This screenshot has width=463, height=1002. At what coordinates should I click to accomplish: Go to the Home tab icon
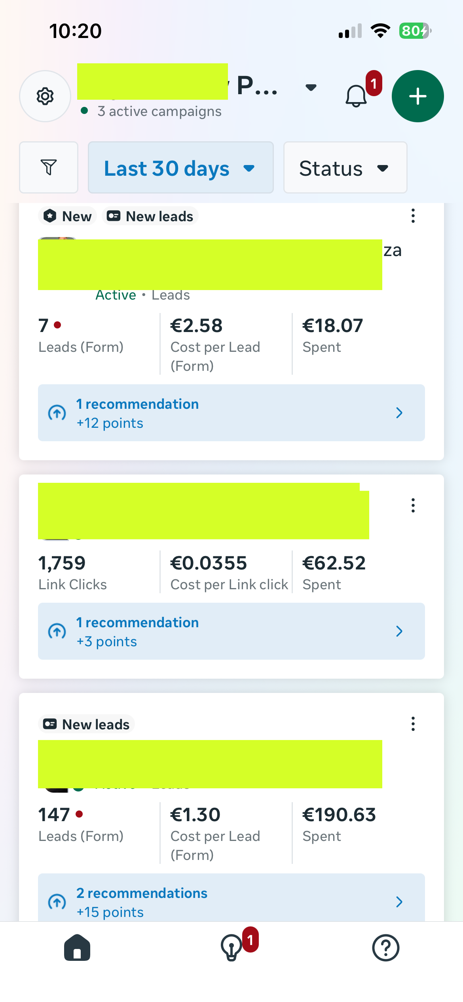tap(77, 948)
